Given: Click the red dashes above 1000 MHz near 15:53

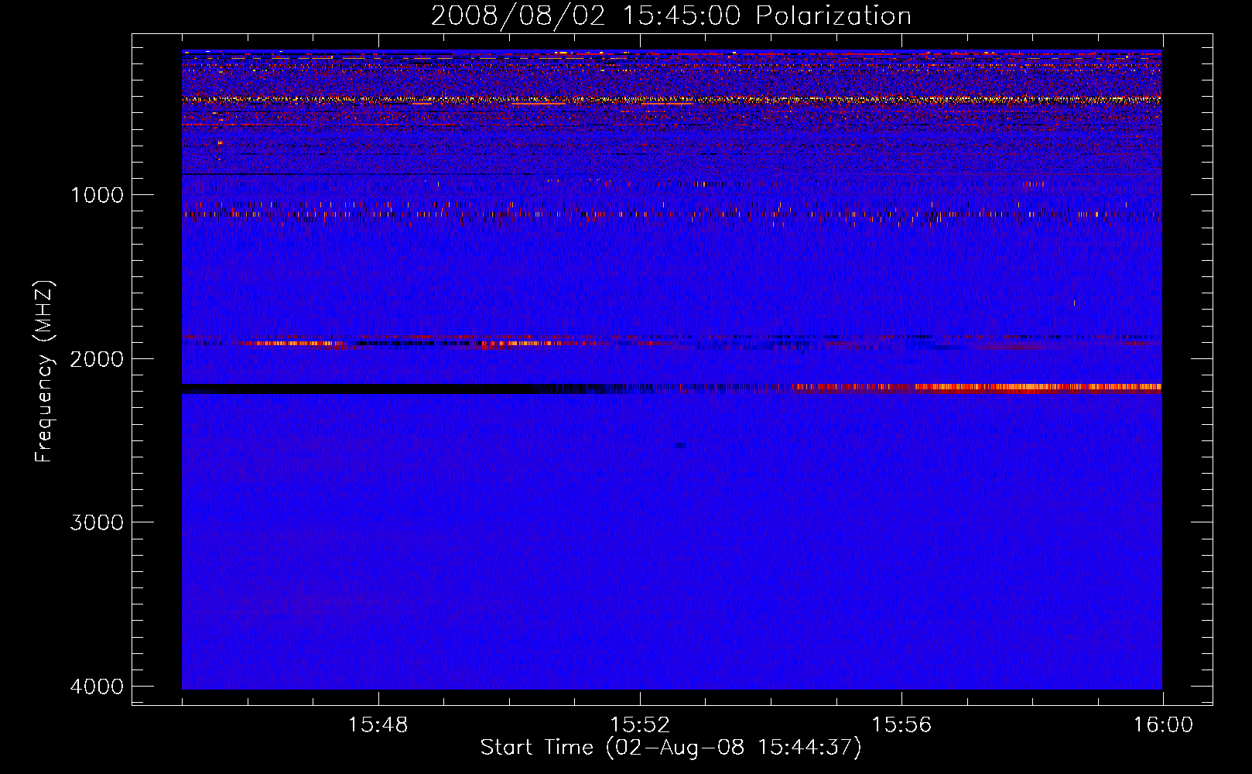Looking at the screenshot, I should tap(703, 184).
